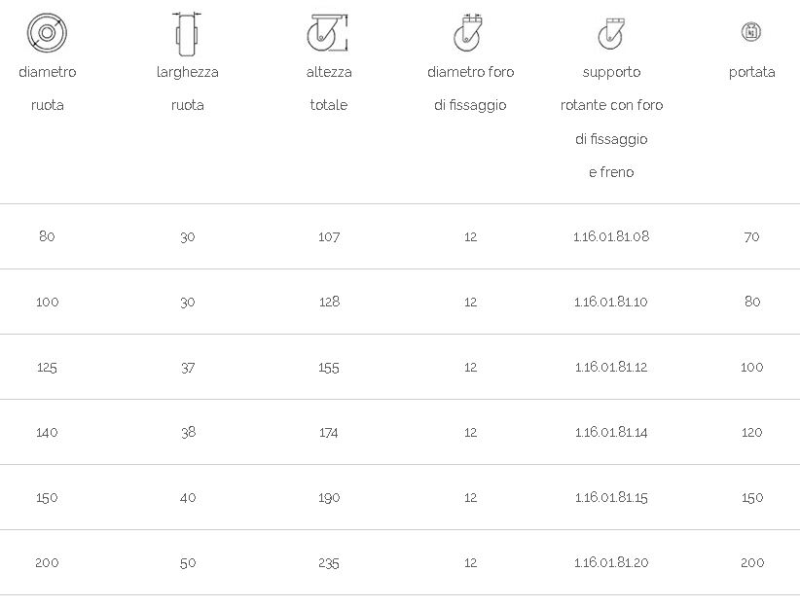Image resolution: width=800 pixels, height=607 pixels.
Task: Click the load capacity weight icon
Action: (x=751, y=32)
